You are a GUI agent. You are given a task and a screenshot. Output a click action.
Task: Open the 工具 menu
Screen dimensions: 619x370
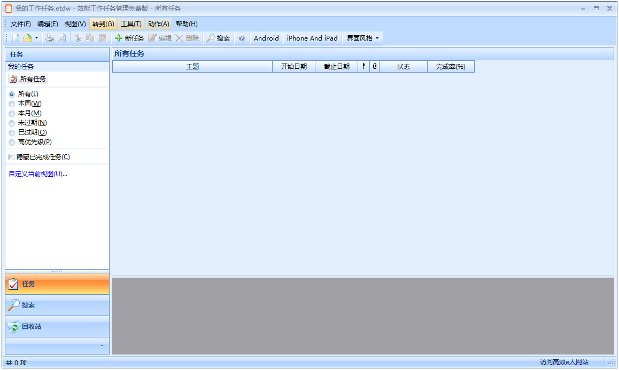130,24
